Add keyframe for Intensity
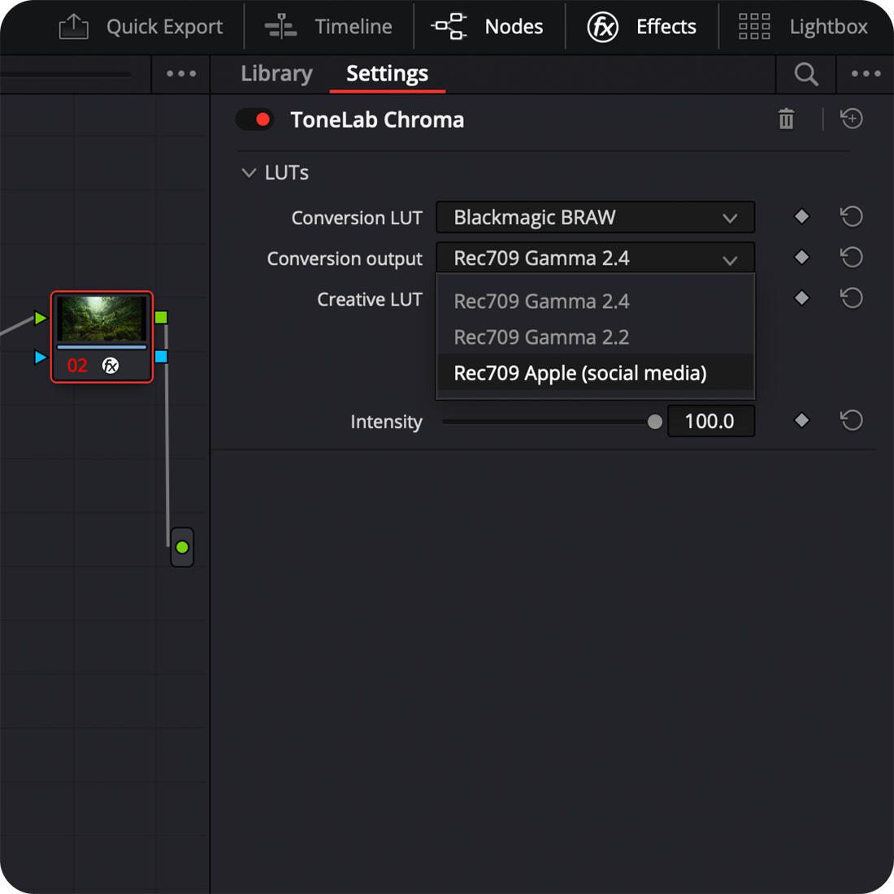This screenshot has width=894, height=894. click(x=801, y=420)
